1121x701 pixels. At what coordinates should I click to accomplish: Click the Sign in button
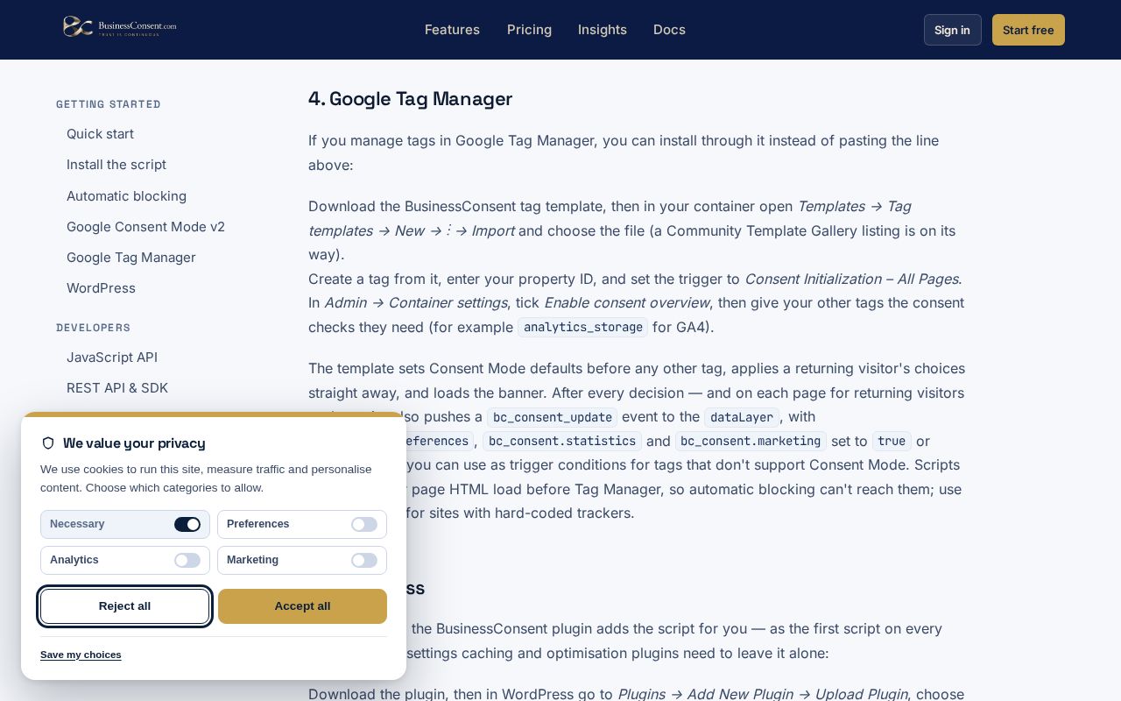(952, 30)
